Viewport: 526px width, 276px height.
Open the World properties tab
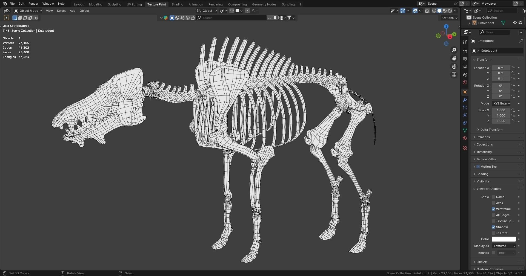coord(465,82)
